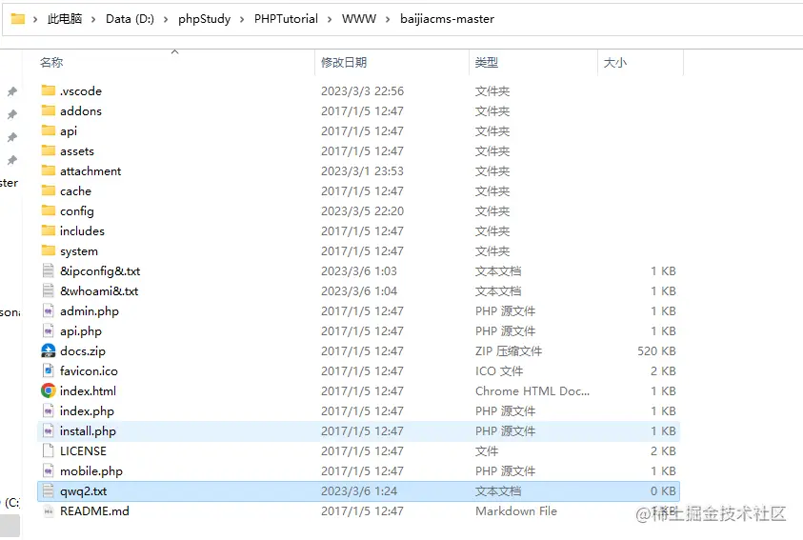
Task: Select the README.md file name
Action: point(94,510)
